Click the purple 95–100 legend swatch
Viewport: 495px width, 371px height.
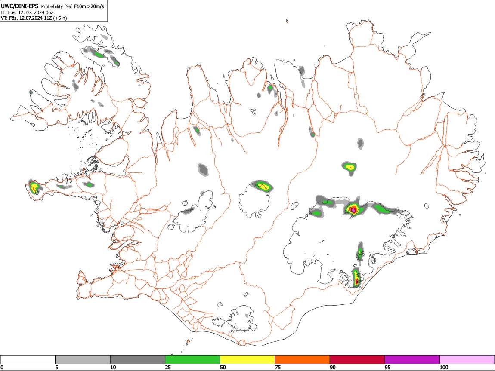click(412, 360)
